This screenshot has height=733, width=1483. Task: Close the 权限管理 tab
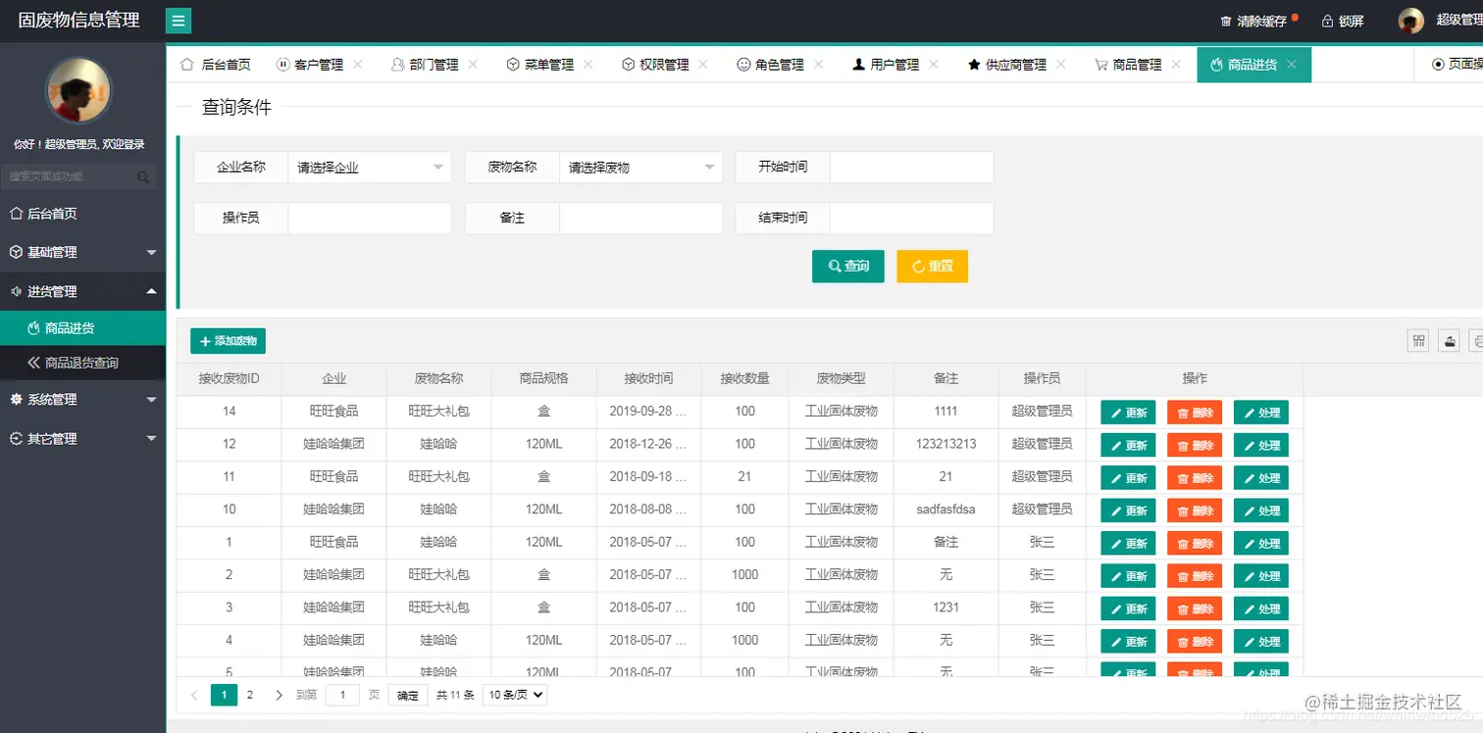point(703,64)
